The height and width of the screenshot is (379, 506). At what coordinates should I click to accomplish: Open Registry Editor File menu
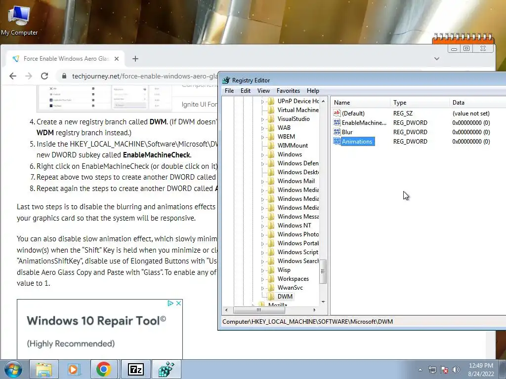[229, 91]
